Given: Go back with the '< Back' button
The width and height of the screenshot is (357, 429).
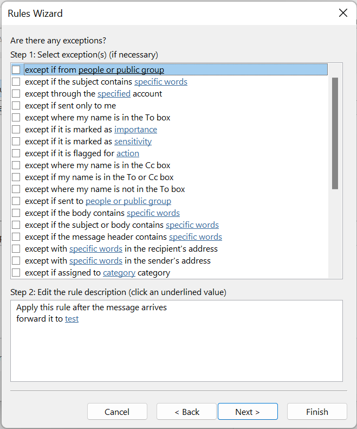Looking at the screenshot, I should [186, 412].
